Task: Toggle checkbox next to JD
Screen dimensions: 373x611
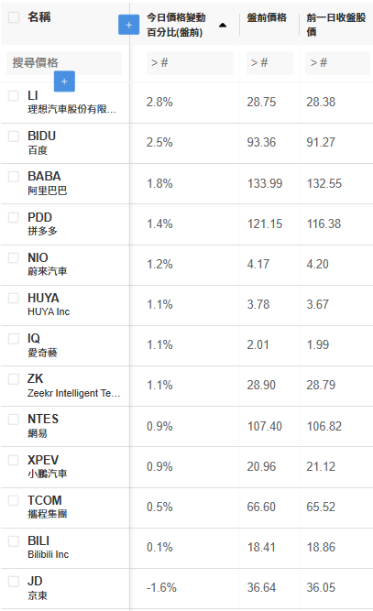Action: coord(14,582)
